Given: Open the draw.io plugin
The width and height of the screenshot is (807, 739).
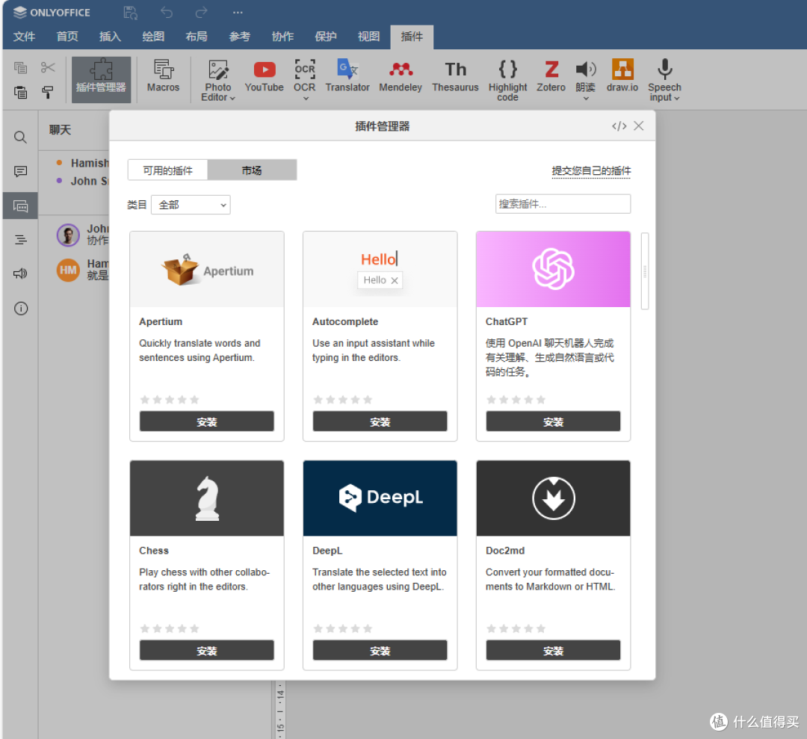Looking at the screenshot, I should pyautogui.click(x=622, y=76).
